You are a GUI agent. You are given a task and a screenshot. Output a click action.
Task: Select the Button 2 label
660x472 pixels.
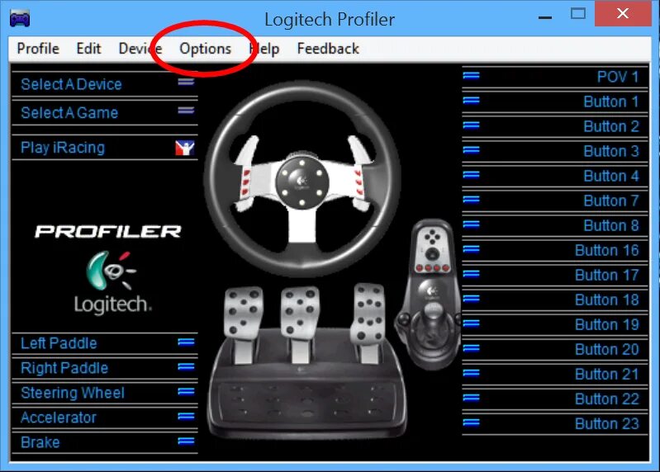[611, 126]
